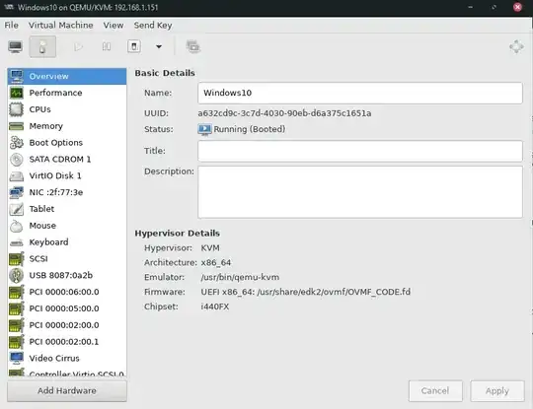Click the Apply button
533x409 pixels.
point(497,391)
